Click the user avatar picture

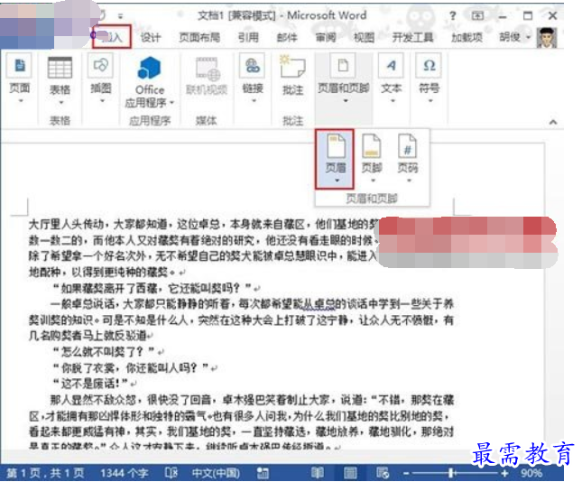tap(547, 37)
